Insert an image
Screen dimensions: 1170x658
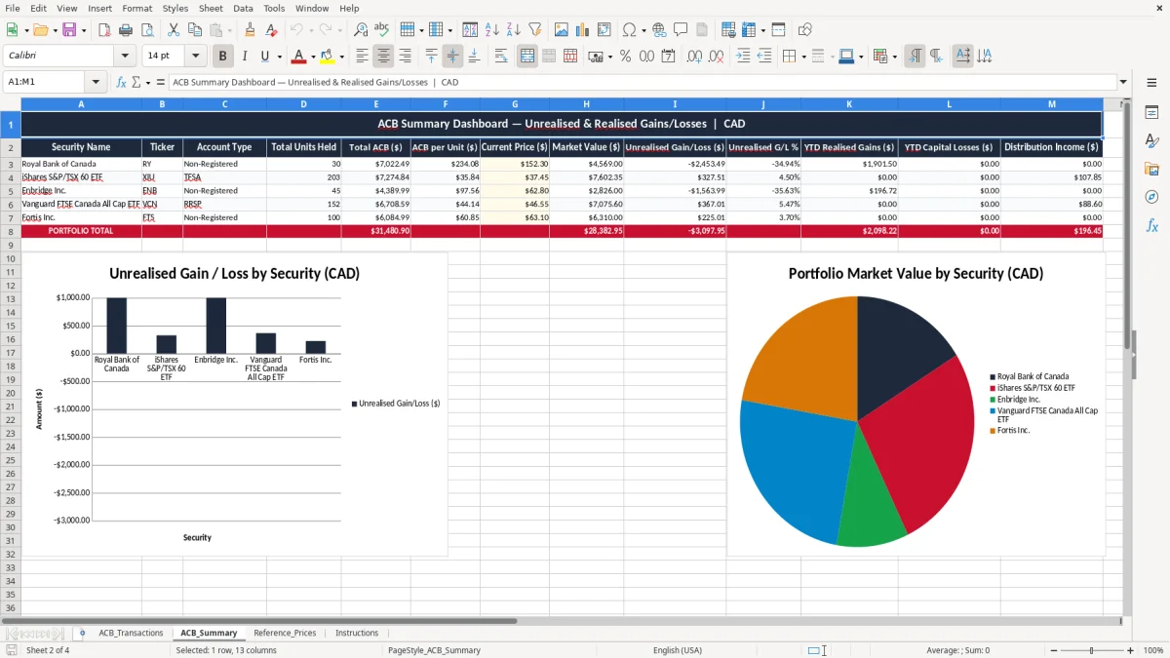coord(561,30)
